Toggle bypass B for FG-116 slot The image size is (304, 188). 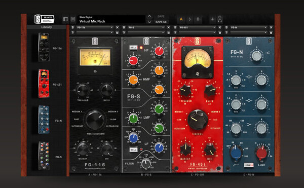click(72, 27)
